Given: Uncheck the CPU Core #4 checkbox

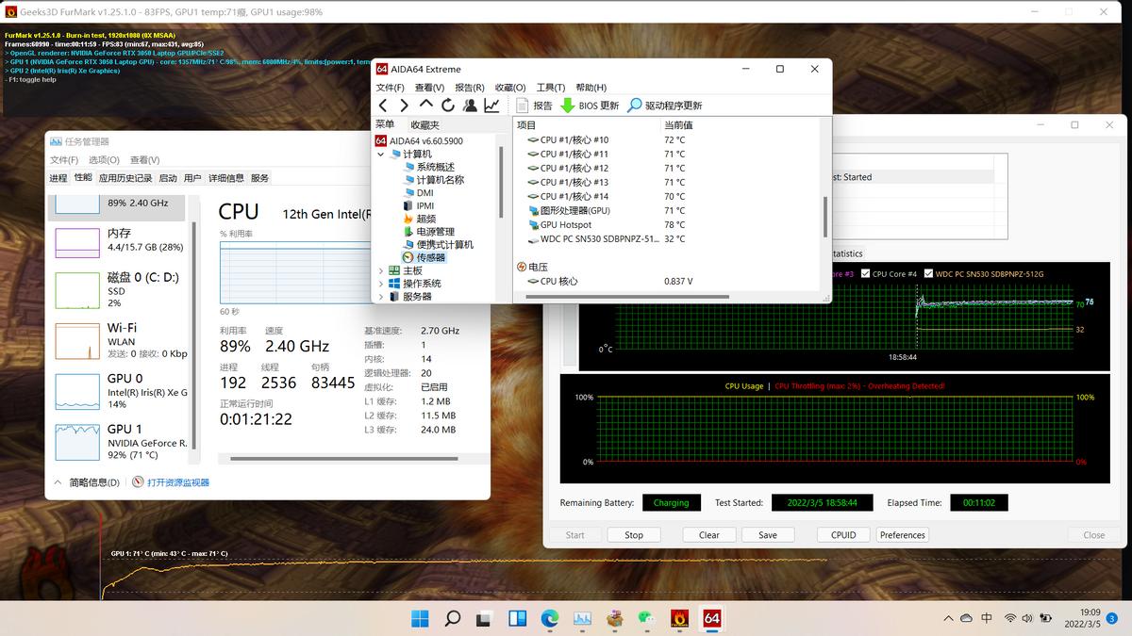Looking at the screenshot, I should pos(863,274).
